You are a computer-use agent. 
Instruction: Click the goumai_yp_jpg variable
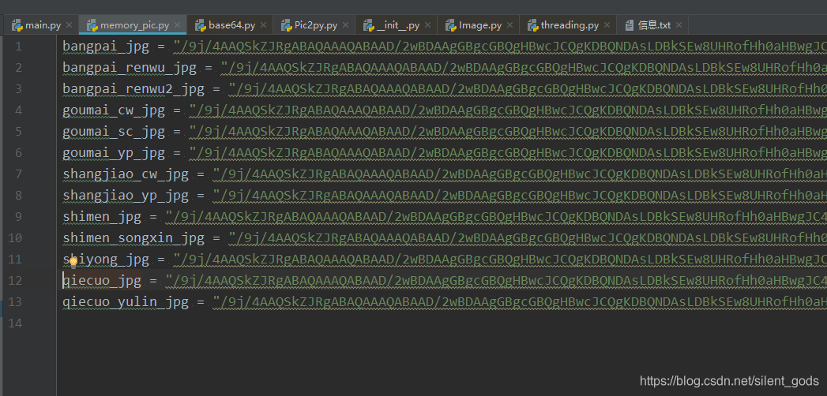click(x=114, y=153)
